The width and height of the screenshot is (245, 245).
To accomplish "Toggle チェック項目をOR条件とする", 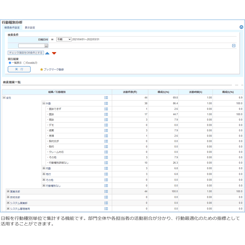I will tap(26, 53).
